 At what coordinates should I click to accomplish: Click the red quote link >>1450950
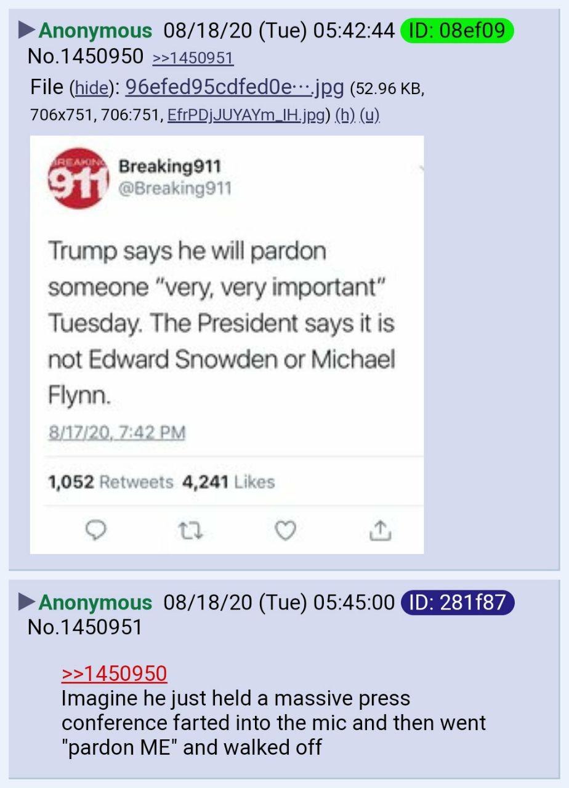(114, 673)
